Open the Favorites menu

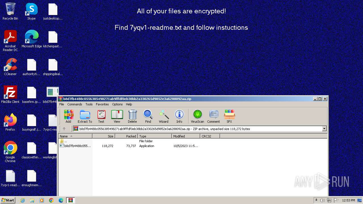[102, 104]
